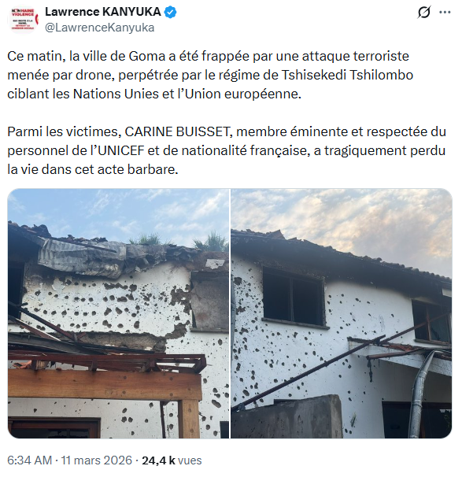Image resolution: width=462 pixels, height=477 pixels.
Task: Open the @LawrenceKanyuka handle link
Action: pos(100,28)
